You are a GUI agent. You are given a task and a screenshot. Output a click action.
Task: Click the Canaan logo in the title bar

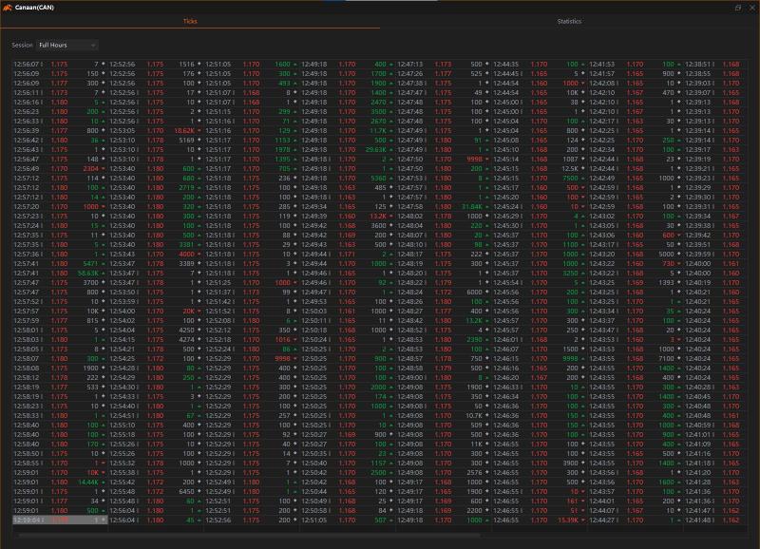pos(9,8)
